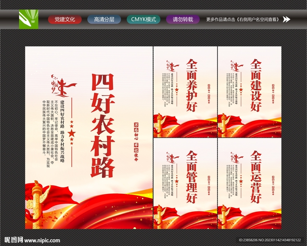Screen dimensions: 307x246
Task: Open the large 四好农村路 poster
Action: (x=89, y=138)
